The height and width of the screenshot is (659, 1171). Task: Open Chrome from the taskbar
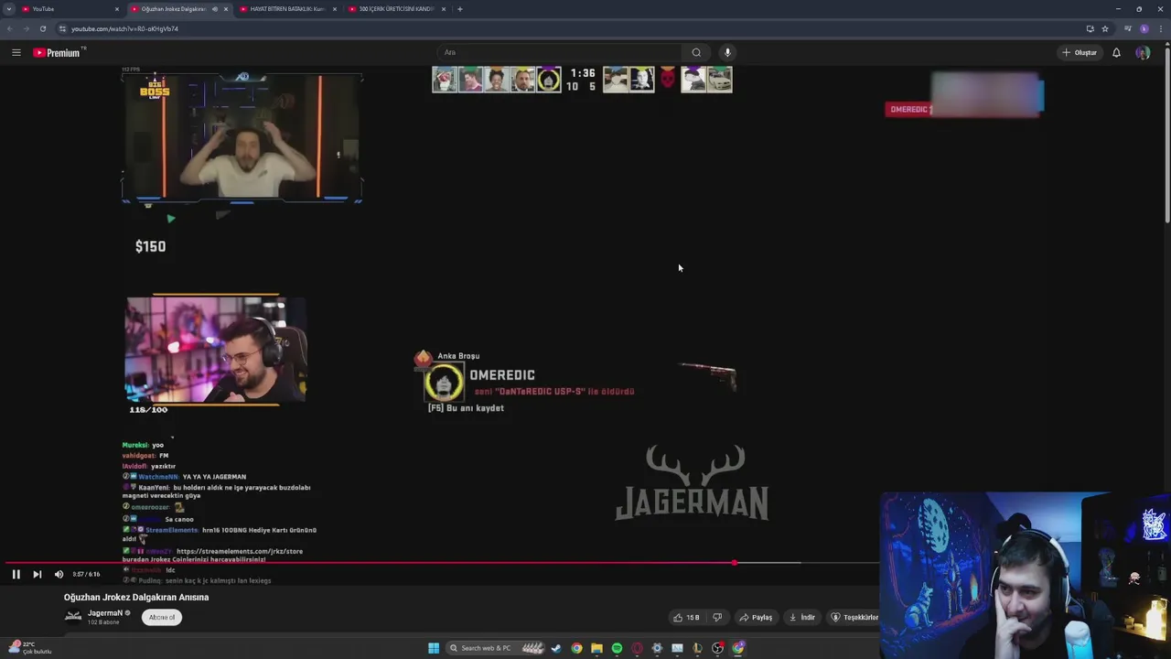(576, 648)
